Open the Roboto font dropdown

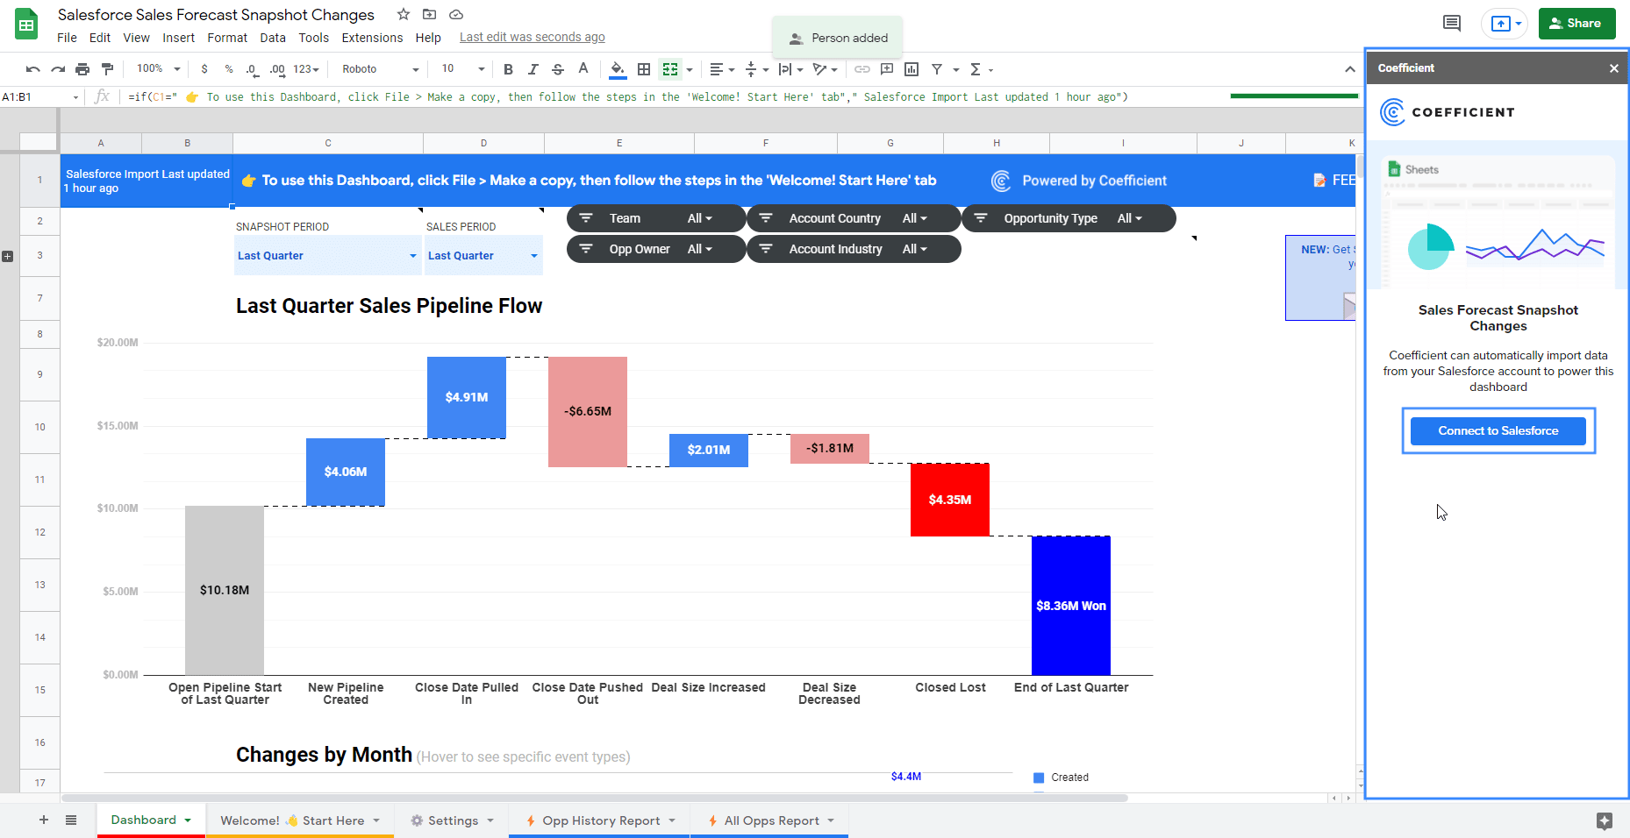[381, 69]
